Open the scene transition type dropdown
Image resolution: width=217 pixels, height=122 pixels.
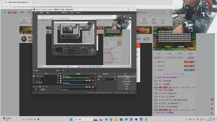tap(105, 76)
